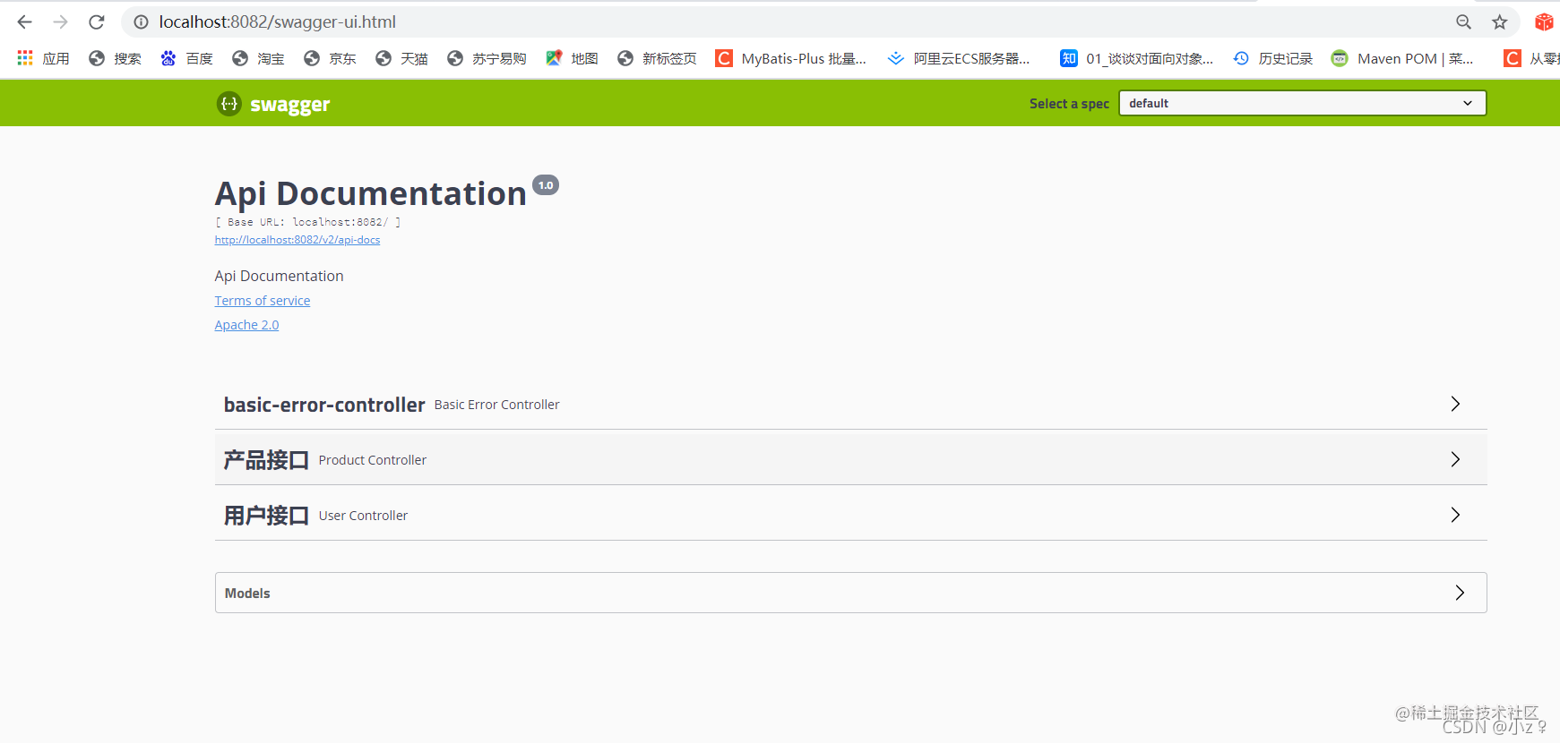Click the browser forward arrow

(60, 21)
